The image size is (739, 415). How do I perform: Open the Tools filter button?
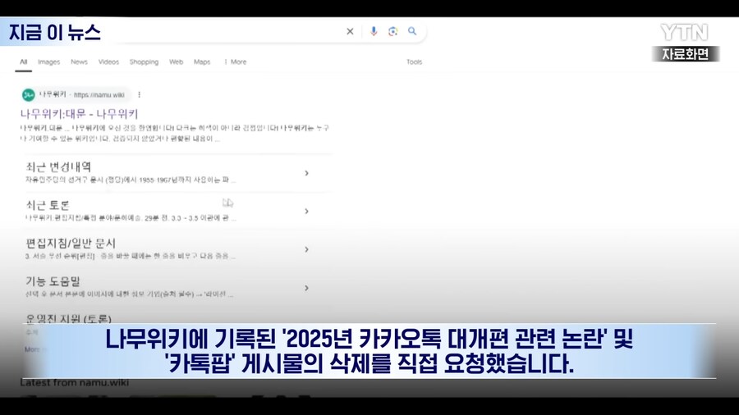(414, 62)
